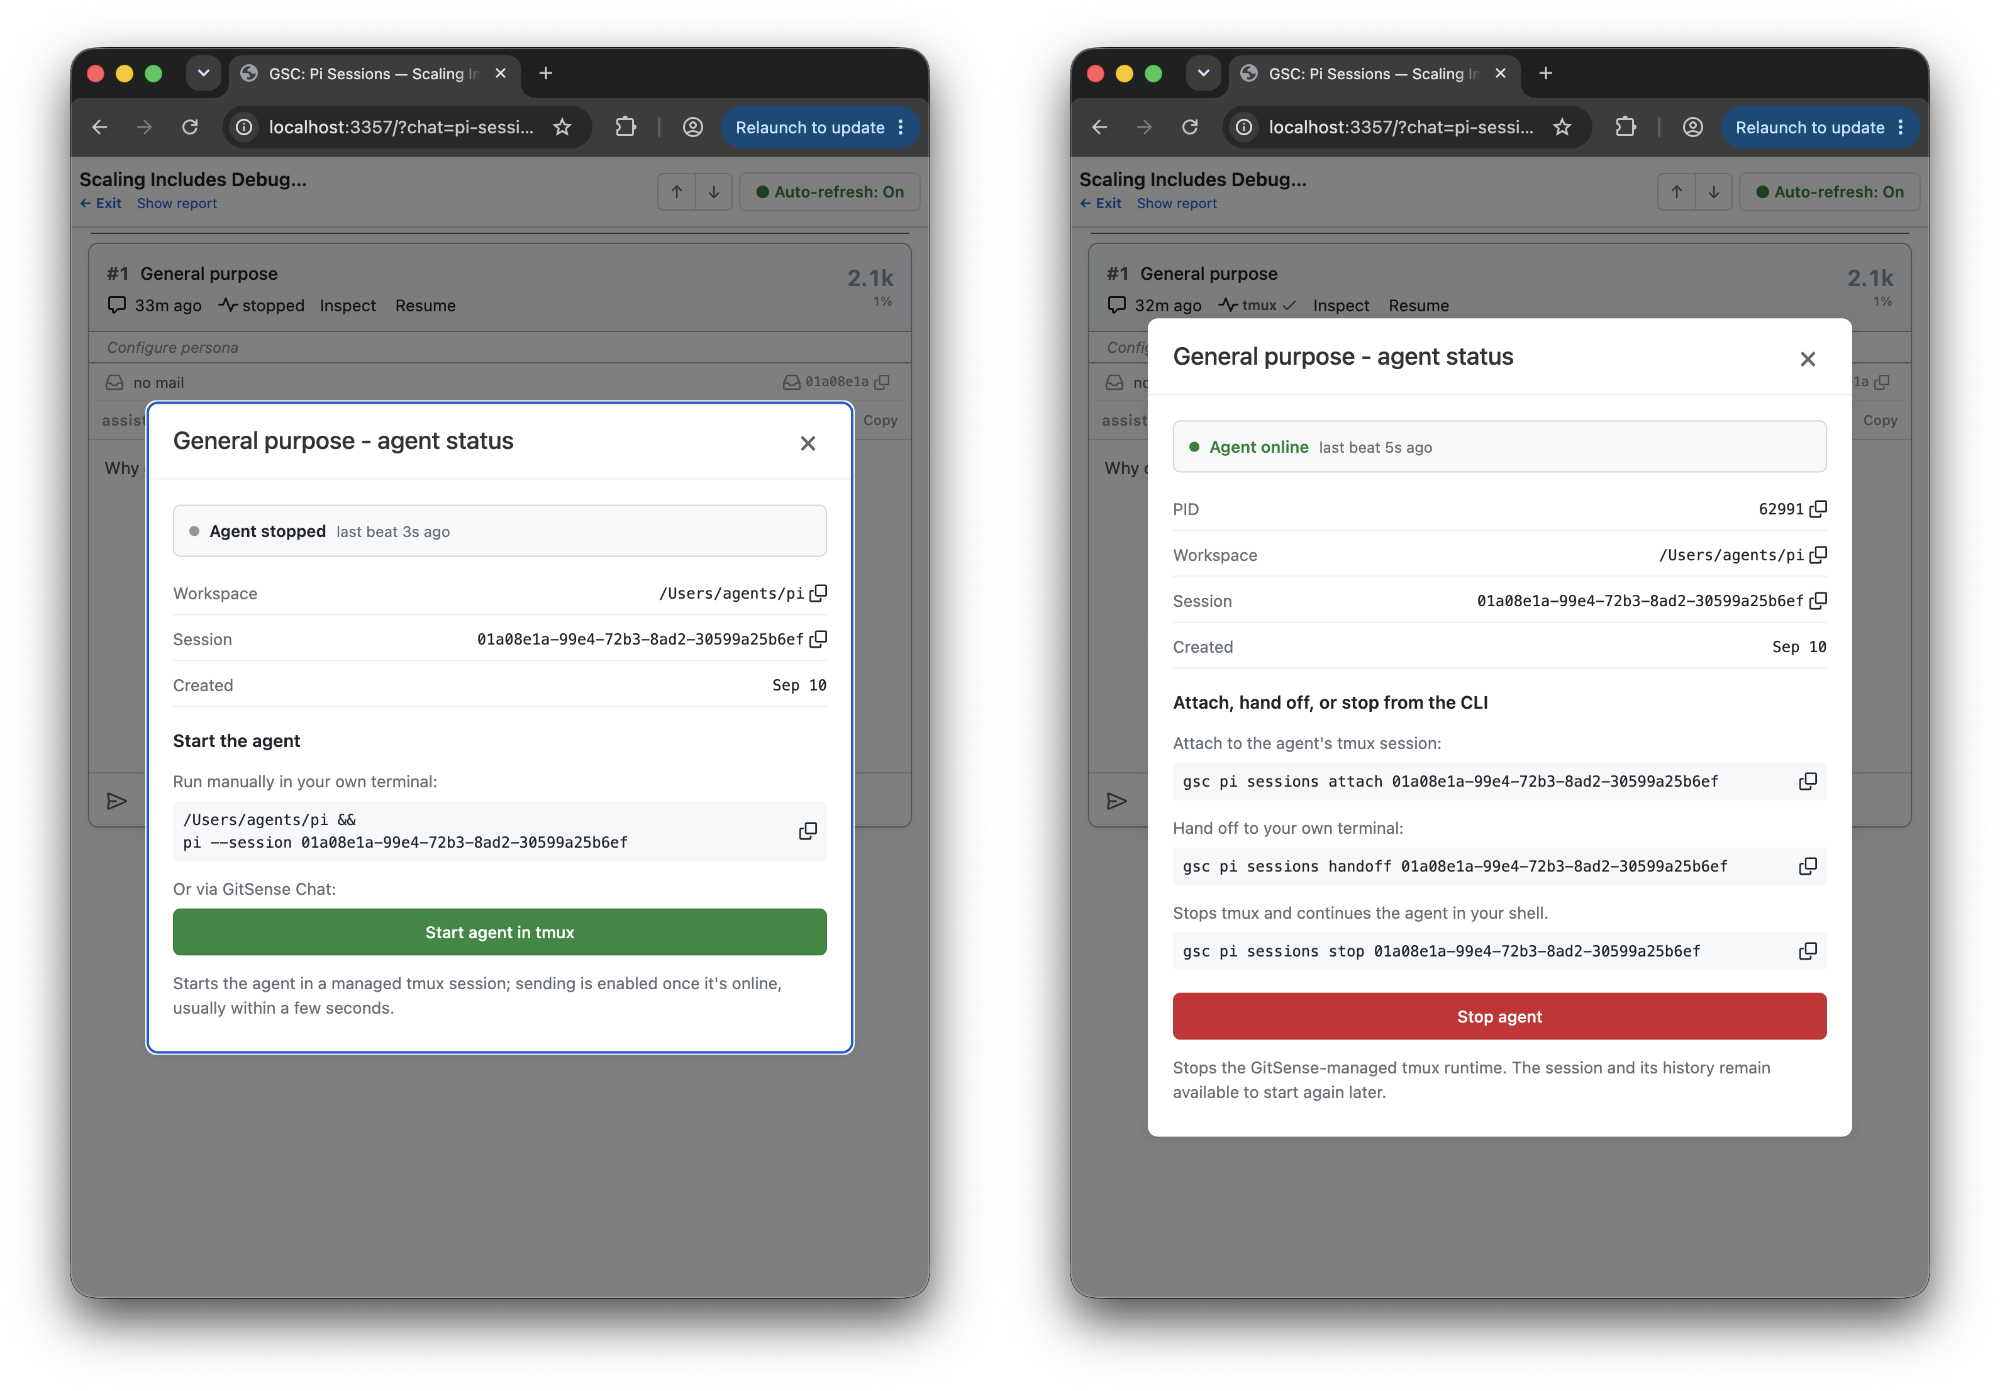Close GSC: Pi Sessions tab in left browser

pos(501,73)
